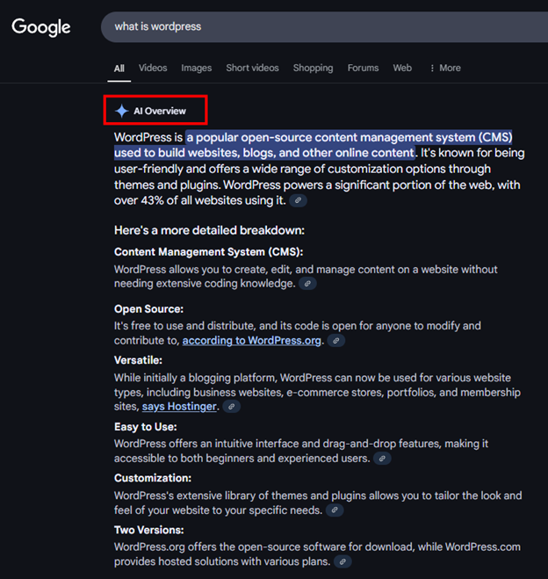This screenshot has width=548, height=579.
Task: Open source link icon after 'extensive coding knowledge'
Action: pyautogui.click(x=306, y=284)
